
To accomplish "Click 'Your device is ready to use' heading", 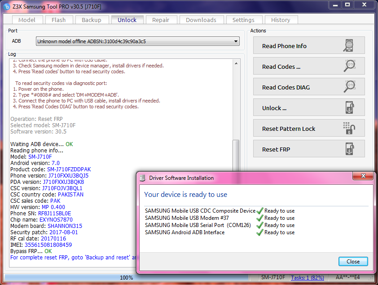I will point(185,195).
